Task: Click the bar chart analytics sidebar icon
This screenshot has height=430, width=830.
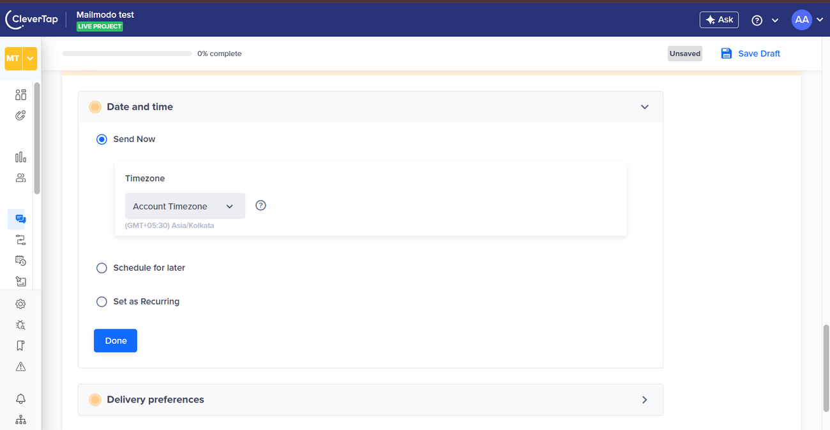Action: [x=20, y=157]
